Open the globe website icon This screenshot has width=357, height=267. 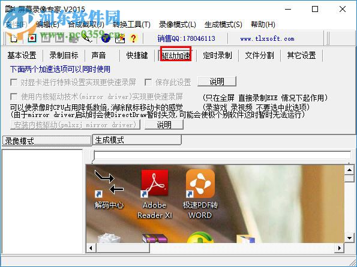[x=106, y=38]
